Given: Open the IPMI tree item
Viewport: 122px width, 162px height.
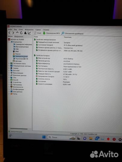Looking at the screenshot, I should tap(16, 51).
